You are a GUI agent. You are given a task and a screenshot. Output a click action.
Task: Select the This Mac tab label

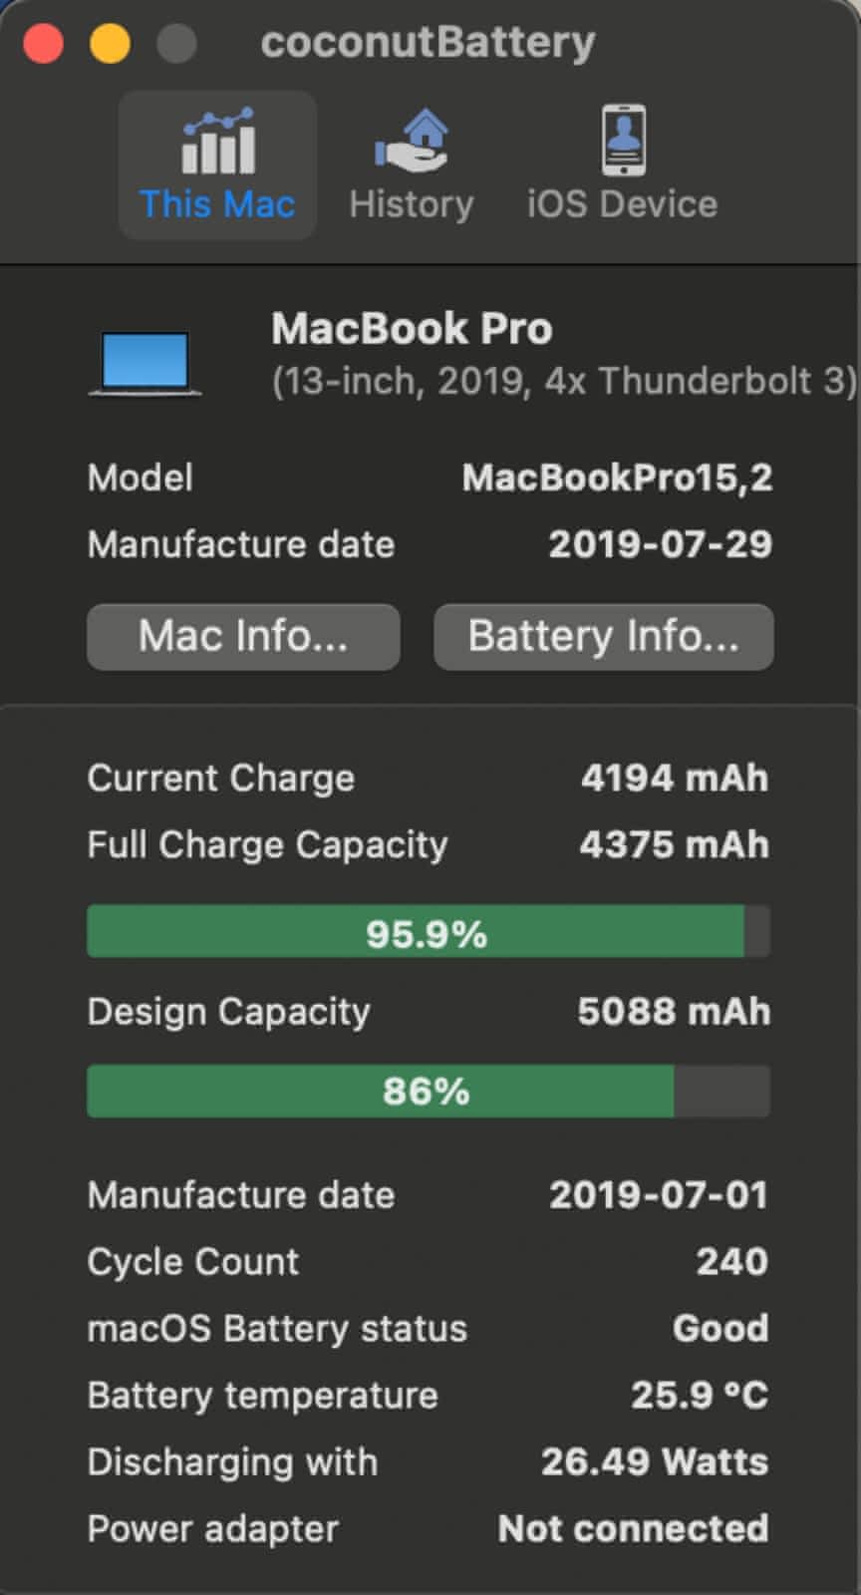click(x=217, y=204)
